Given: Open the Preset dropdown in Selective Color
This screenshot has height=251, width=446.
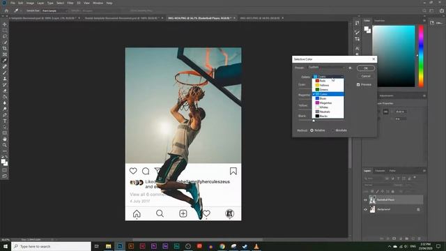Looking at the screenshot, I should (327, 68).
